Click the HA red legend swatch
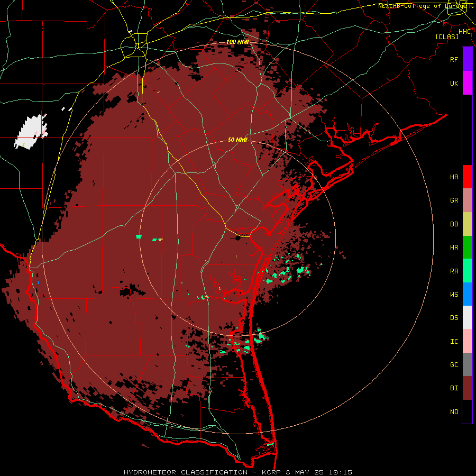Screen dimensions: 476x476 pos(467,177)
